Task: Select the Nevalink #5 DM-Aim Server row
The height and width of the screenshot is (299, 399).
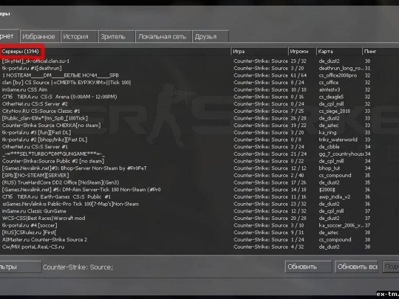Action: (x=199, y=189)
